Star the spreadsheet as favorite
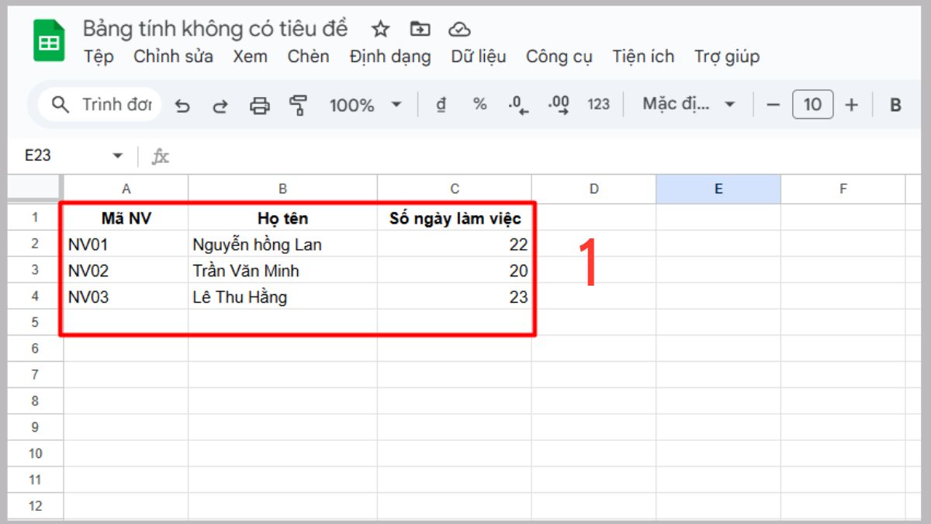 click(380, 29)
